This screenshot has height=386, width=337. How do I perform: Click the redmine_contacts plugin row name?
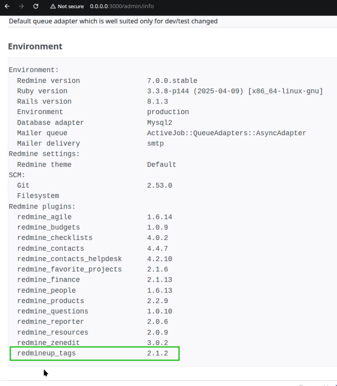pos(51,249)
